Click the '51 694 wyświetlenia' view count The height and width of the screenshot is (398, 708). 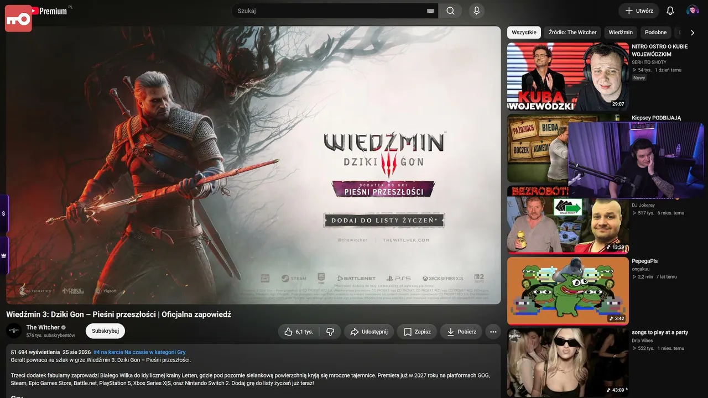pyautogui.click(x=35, y=352)
